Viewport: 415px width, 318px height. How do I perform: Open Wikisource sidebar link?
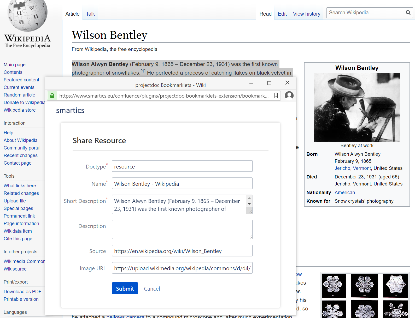[x=15, y=269]
